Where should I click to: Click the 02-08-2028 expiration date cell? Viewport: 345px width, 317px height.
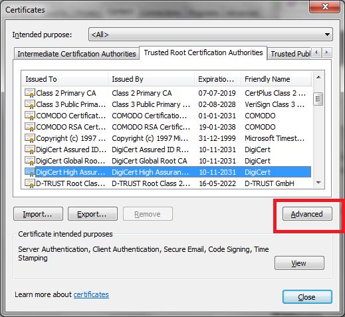(217, 104)
